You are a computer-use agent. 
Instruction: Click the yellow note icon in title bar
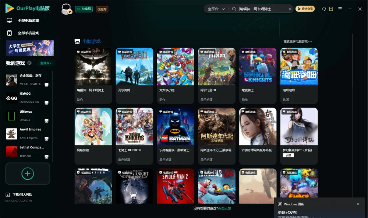pyautogui.click(x=331, y=9)
